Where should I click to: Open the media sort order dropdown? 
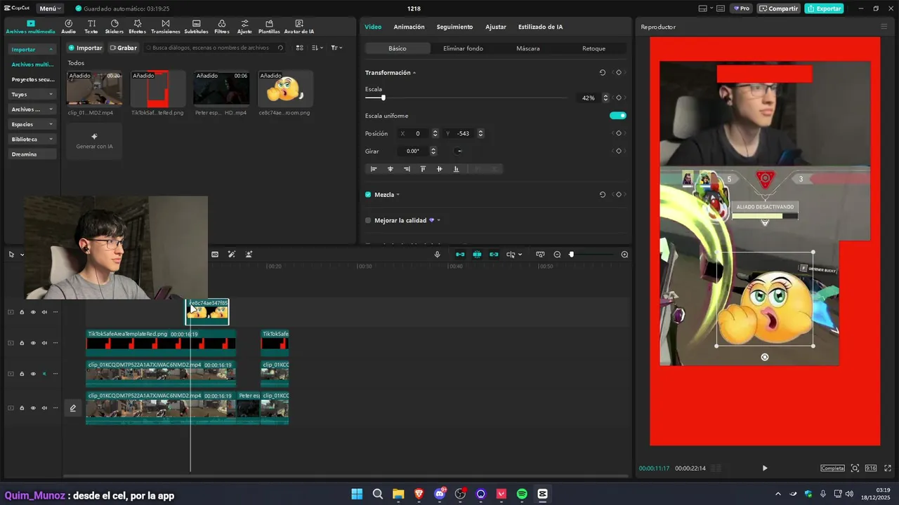317,48
